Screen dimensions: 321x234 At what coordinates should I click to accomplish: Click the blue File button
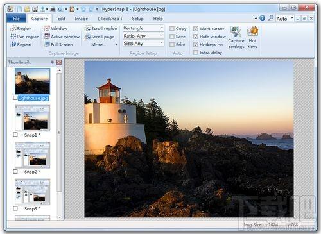point(16,19)
